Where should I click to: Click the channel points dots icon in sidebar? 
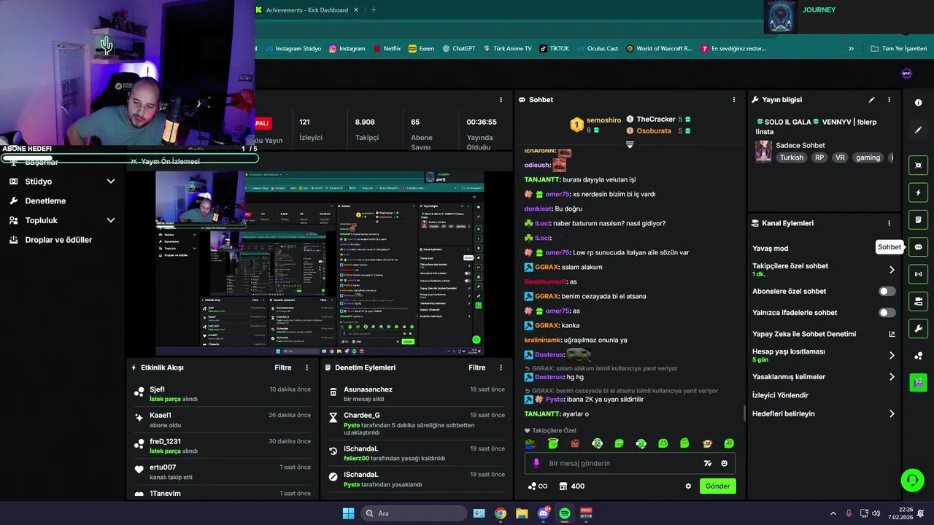pyautogui.click(x=918, y=356)
